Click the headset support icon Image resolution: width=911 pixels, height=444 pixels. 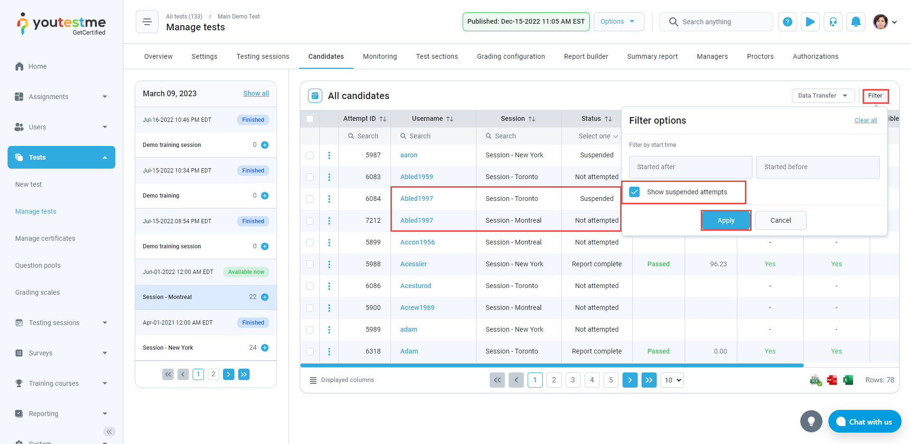coord(833,22)
